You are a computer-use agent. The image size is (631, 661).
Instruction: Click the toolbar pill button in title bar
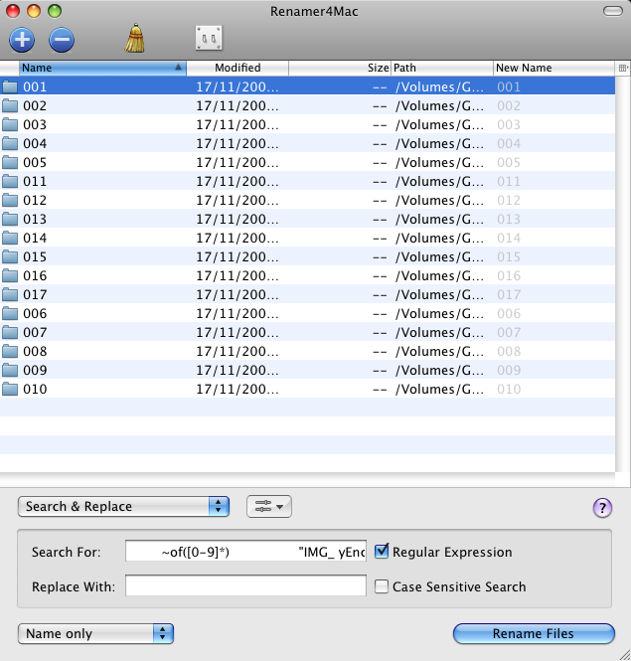click(612, 11)
